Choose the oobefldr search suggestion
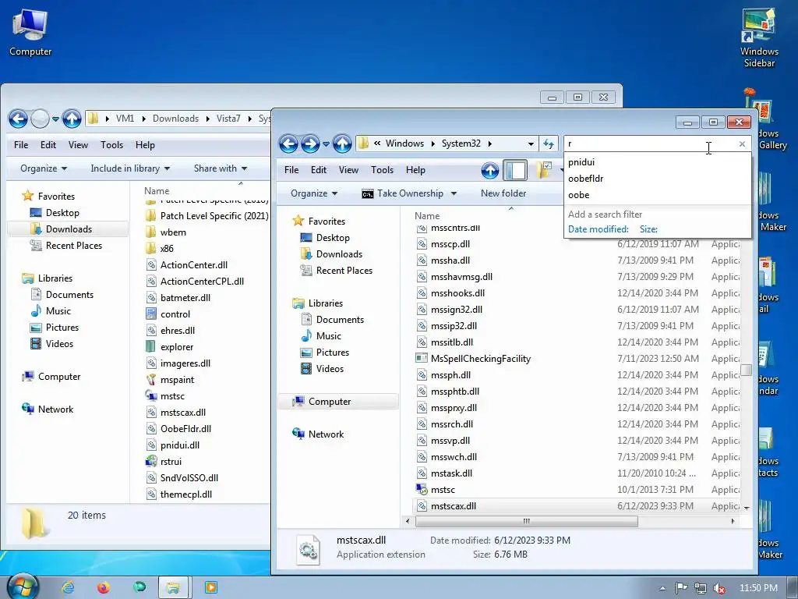This screenshot has width=798, height=599. pyautogui.click(x=586, y=179)
